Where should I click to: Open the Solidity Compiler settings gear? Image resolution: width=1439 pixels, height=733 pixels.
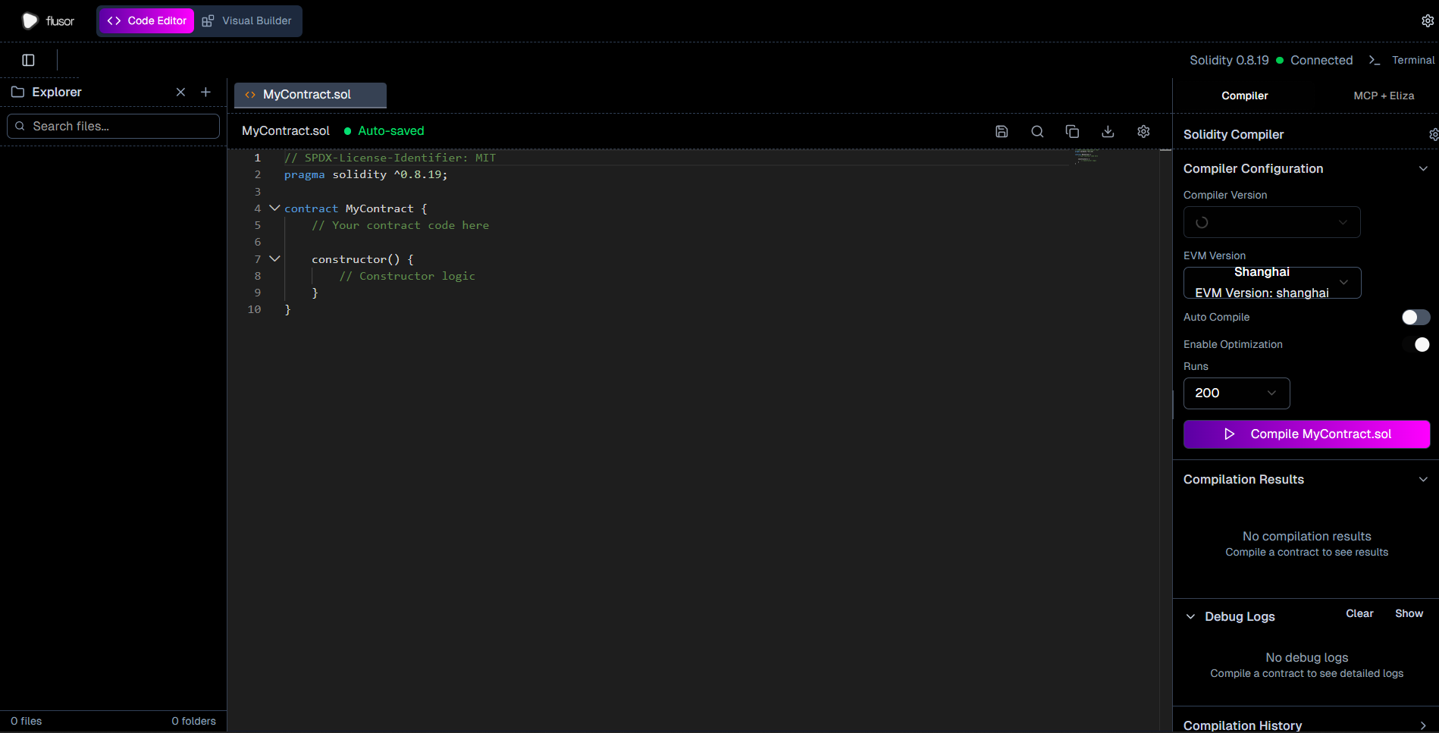click(x=1433, y=134)
